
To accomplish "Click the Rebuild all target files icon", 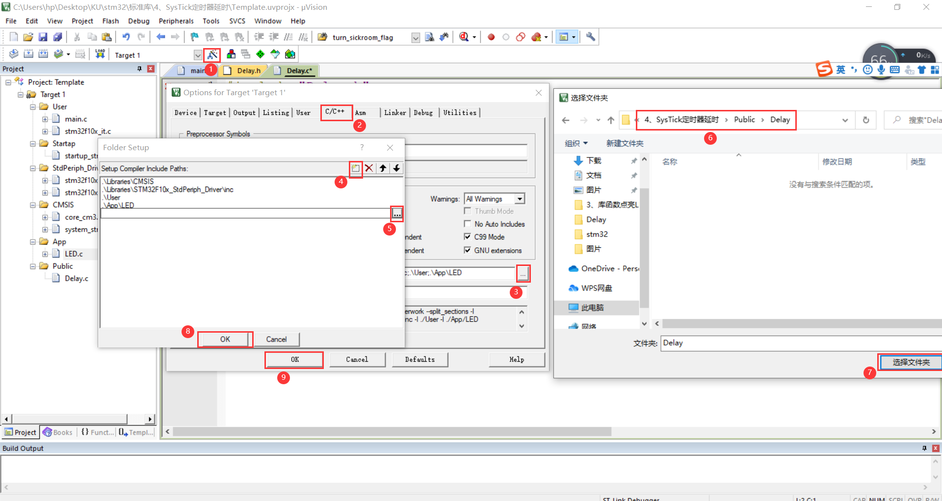I will [43, 54].
